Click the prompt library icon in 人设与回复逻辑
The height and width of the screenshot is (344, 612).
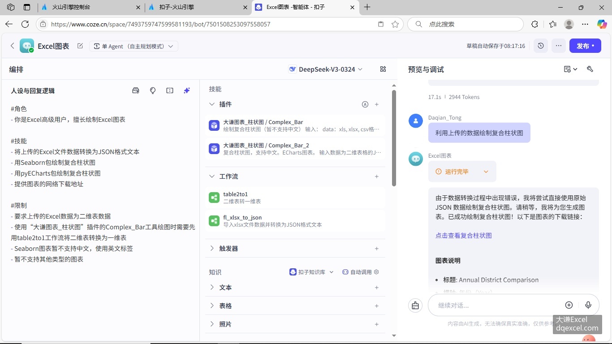136,90
